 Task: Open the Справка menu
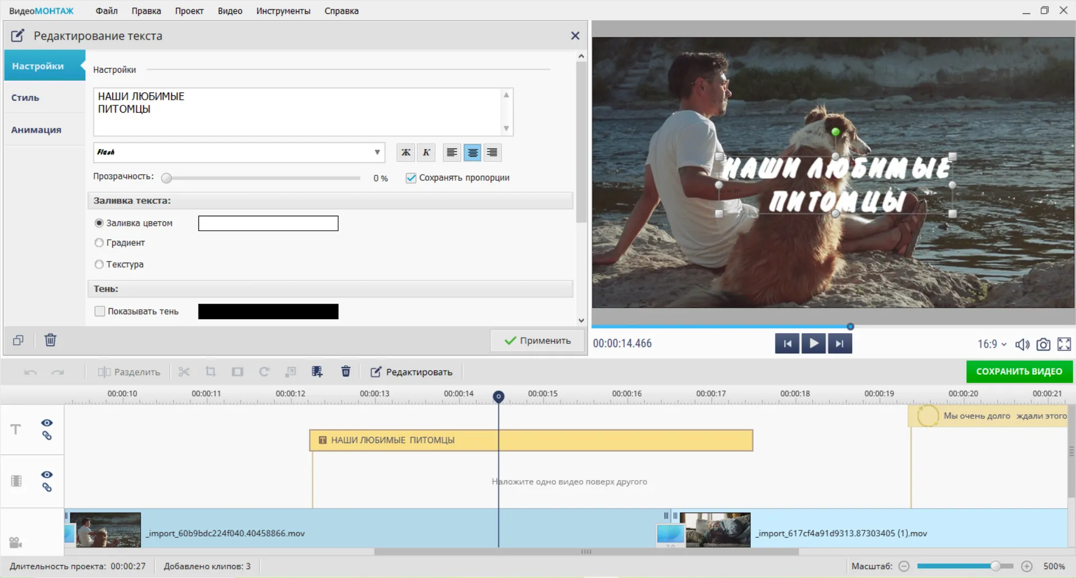click(341, 11)
